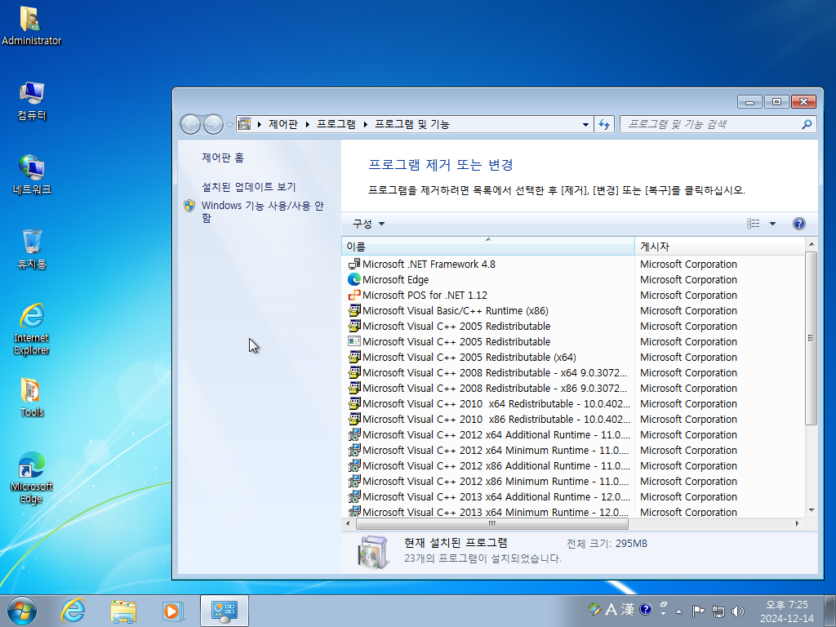This screenshot has width=836, height=627.
Task: Open recent pages dropdown arrow
Action: (x=229, y=124)
